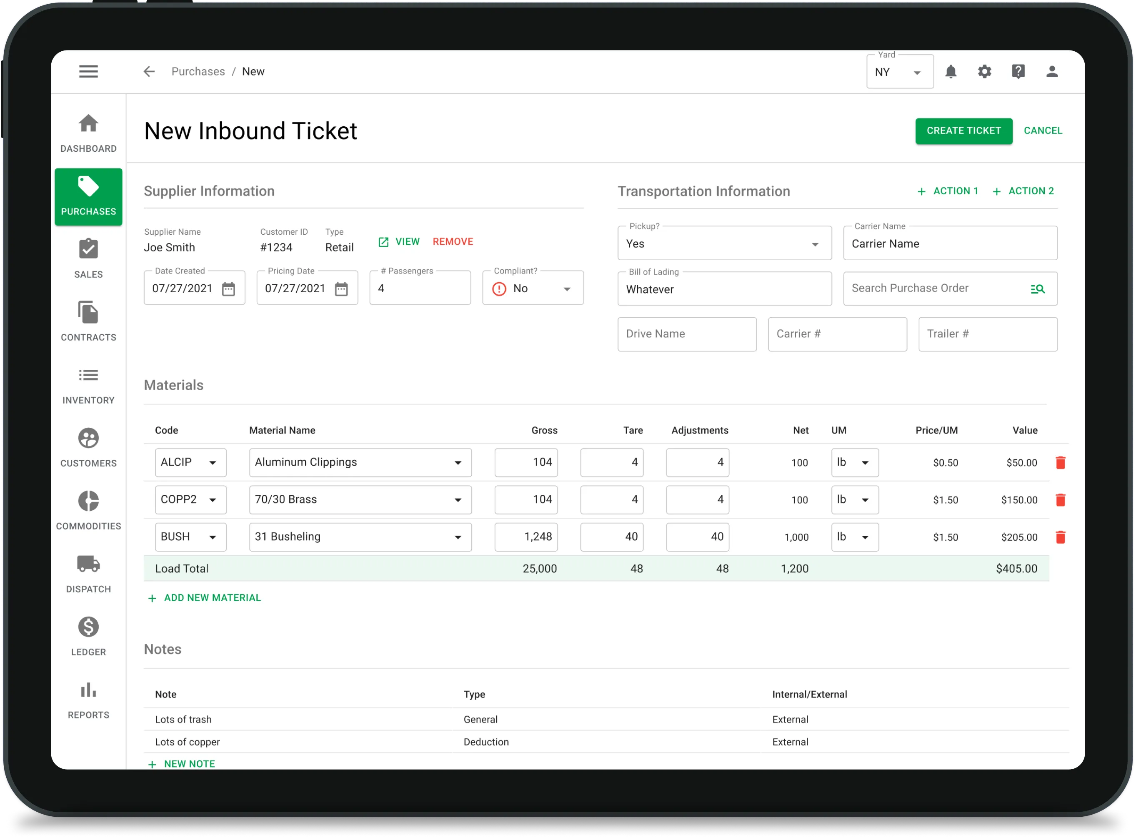
Task: Navigate back using the Purchases breadcrumb
Action: click(198, 71)
